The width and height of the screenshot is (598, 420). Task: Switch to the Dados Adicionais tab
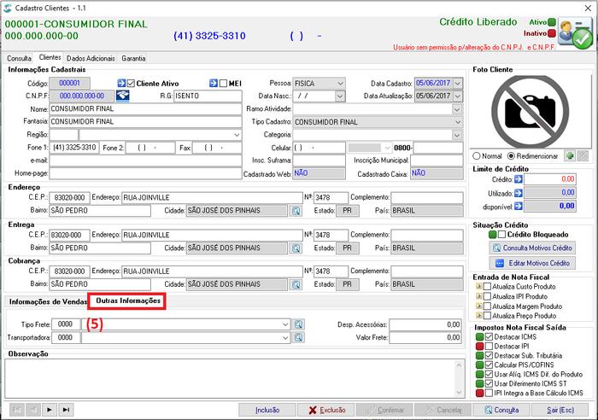pyautogui.click(x=91, y=58)
